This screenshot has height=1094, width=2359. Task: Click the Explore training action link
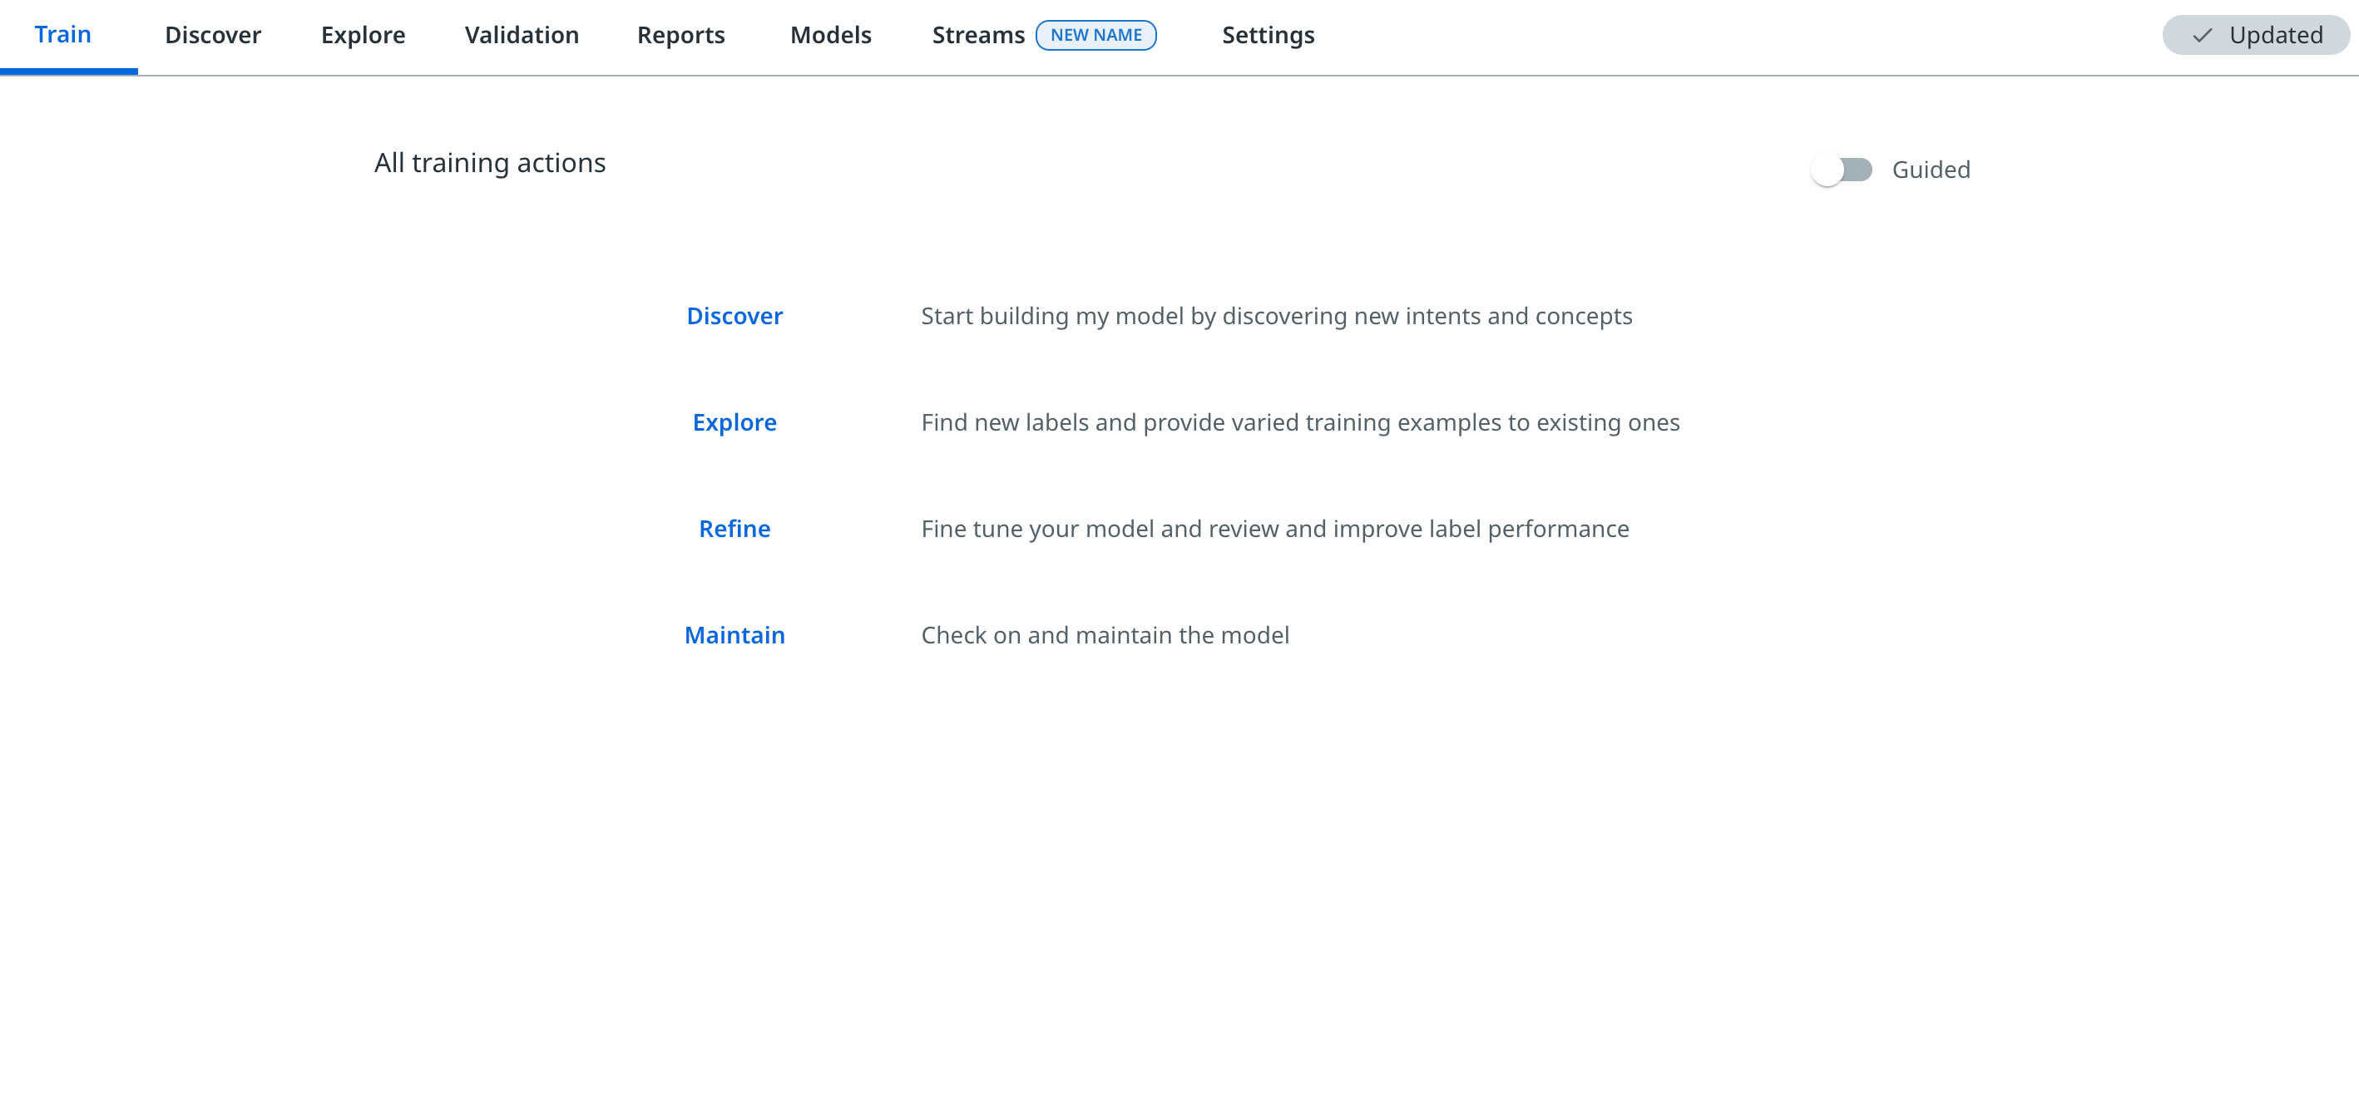click(734, 422)
